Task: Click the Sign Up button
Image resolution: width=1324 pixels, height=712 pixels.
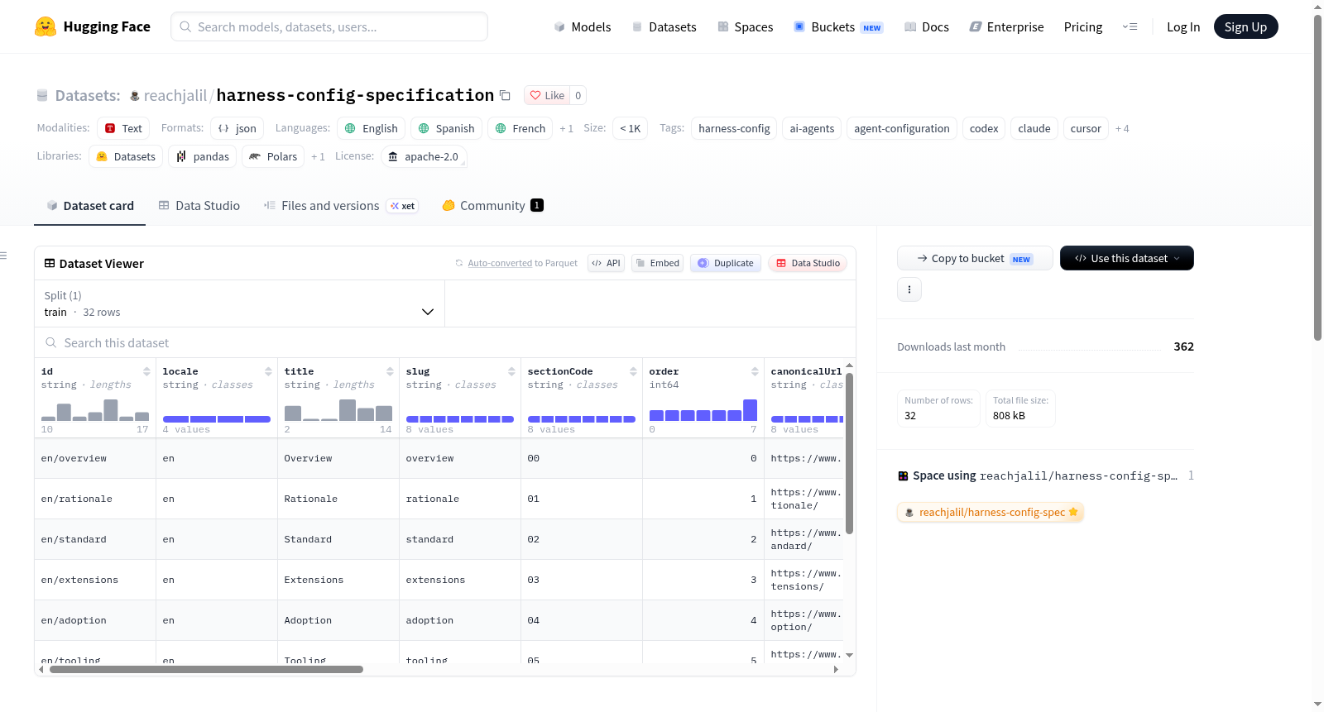Action: pyautogui.click(x=1245, y=26)
